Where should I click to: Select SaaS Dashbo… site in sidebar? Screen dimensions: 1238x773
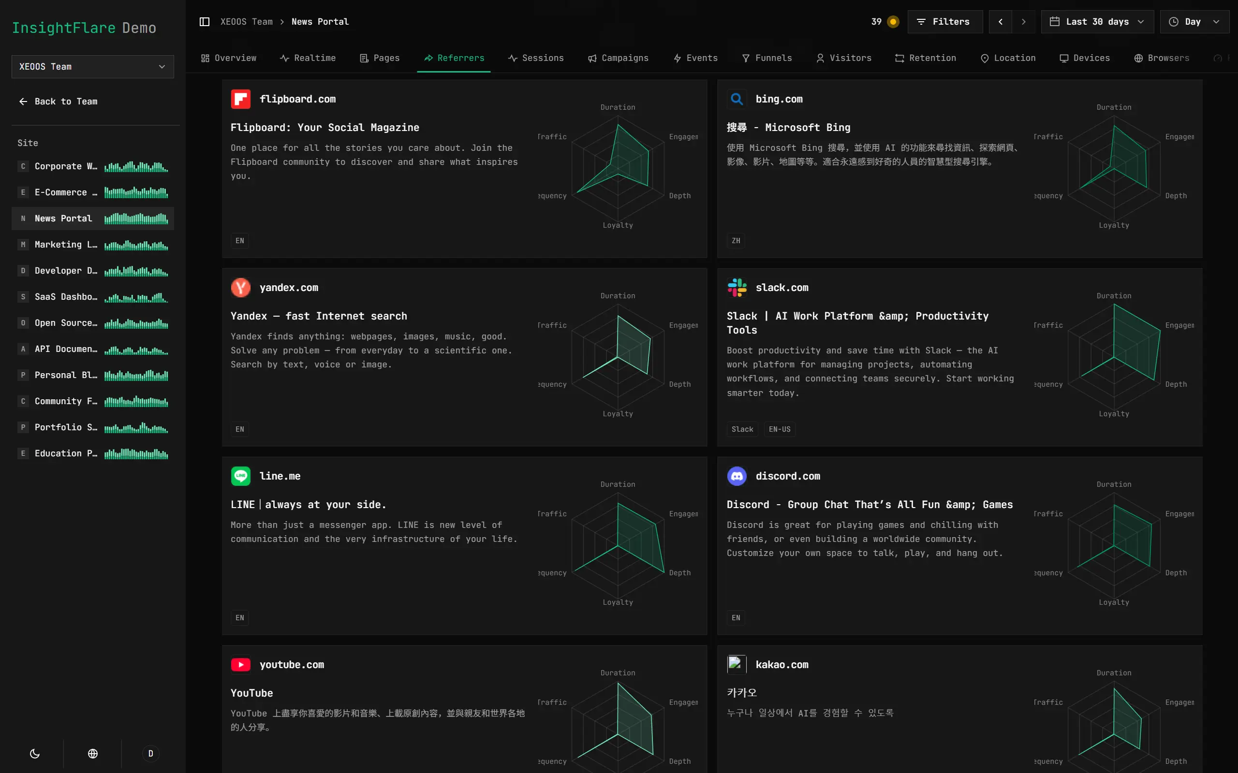[x=92, y=296]
